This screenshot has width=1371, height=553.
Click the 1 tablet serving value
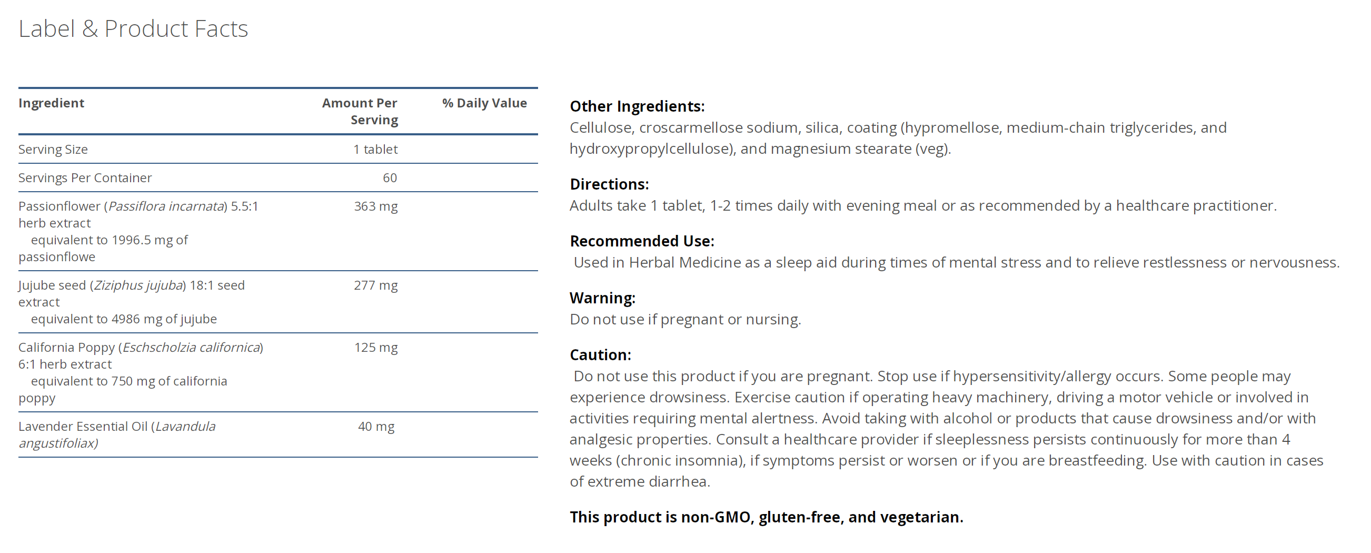pos(375,150)
